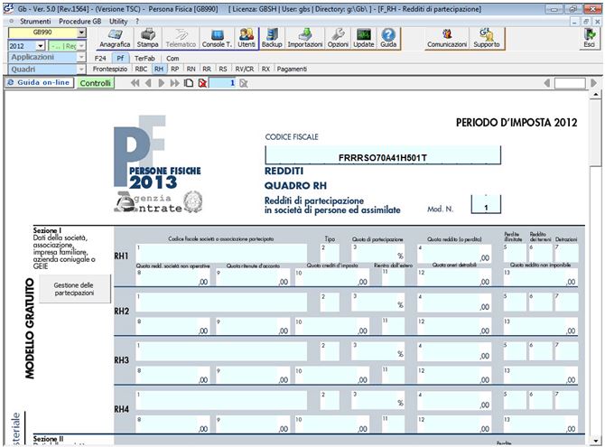Viewport: 605px width, 447px height.
Task: Click RH1 quota di partecipazione field
Action: [x=377, y=253]
